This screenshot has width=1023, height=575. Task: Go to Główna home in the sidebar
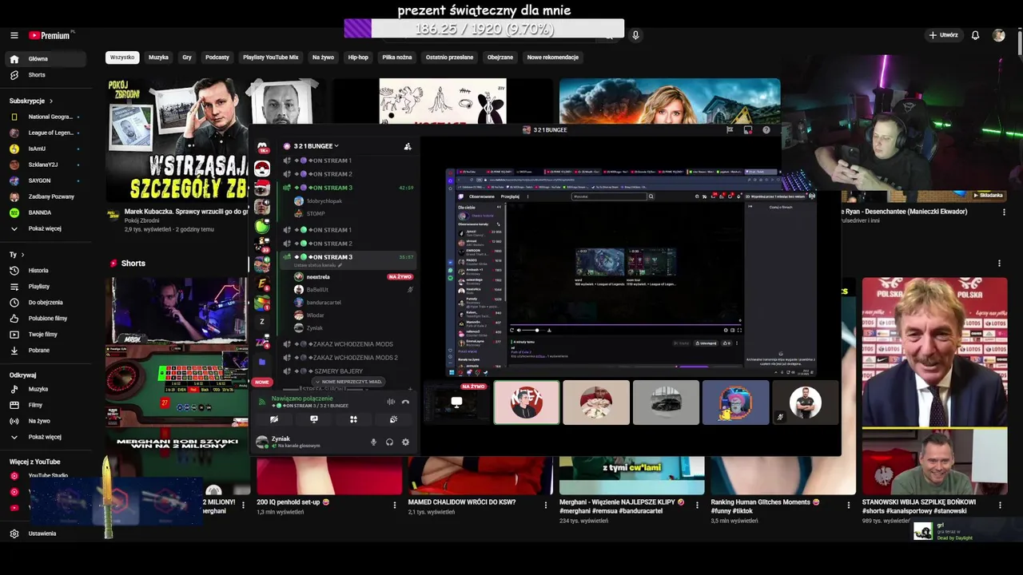[46, 59]
